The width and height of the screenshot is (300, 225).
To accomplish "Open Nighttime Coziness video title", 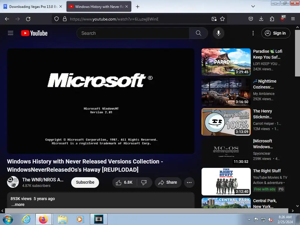I will coord(265,84).
